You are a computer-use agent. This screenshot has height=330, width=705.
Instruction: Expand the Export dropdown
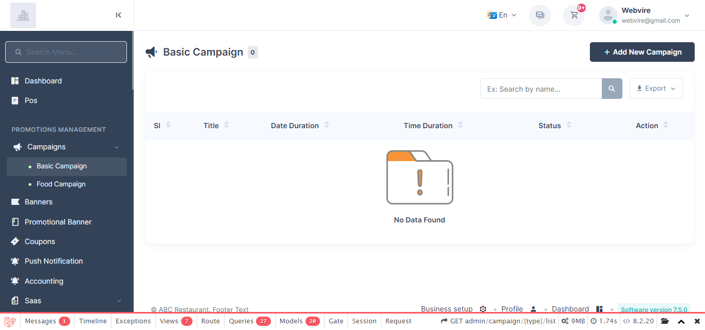point(656,89)
